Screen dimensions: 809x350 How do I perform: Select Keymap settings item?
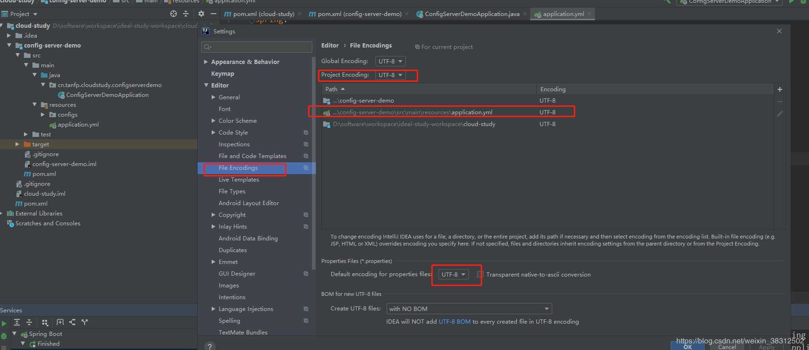pyautogui.click(x=222, y=74)
